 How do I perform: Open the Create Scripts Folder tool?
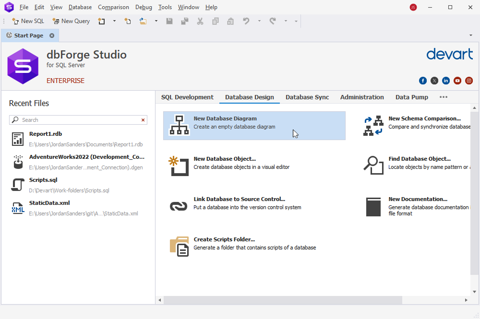[x=179, y=245]
